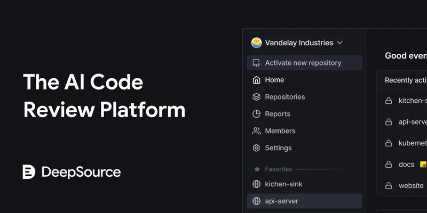Collapse the Favorites section header
The height and width of the screenshot is (213, 427).
(x=278, y=169)
